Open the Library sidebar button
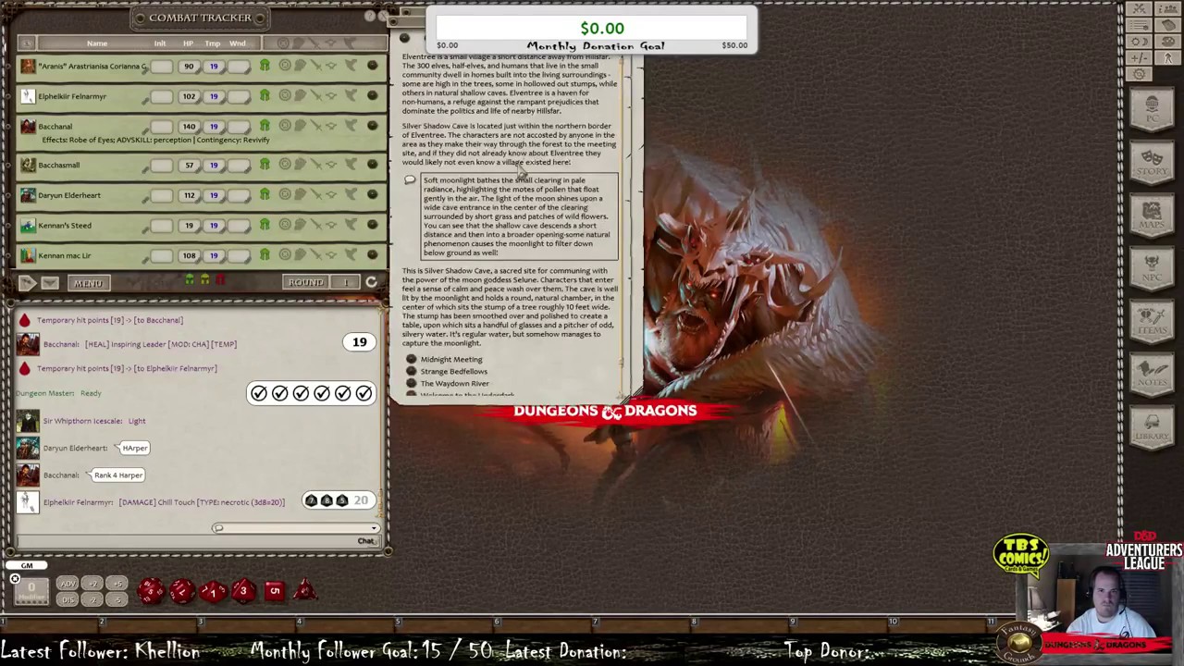This screenshot has height=666, width=1184. pos(1152,426)
